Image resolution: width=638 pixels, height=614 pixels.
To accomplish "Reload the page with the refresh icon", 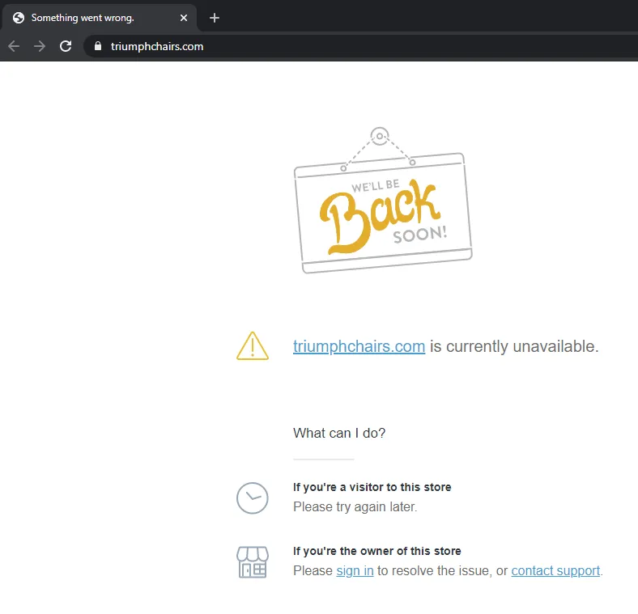I will pyautogui.click(x=66, y=46).
